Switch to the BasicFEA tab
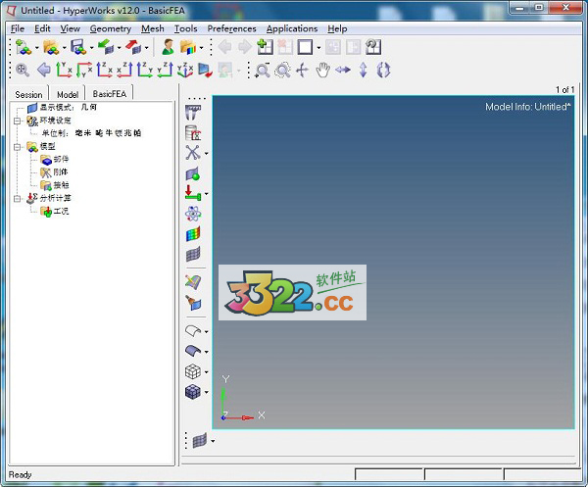The image size is (588, 487). coord(110,94)
